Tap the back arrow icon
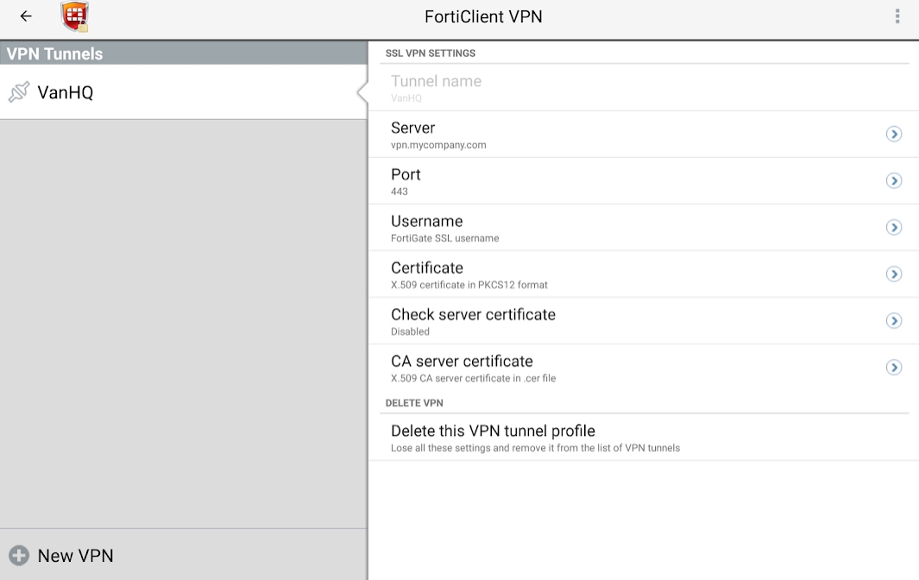Image resolution: width=919 pixels, height=580 pixels. [26, 16]
